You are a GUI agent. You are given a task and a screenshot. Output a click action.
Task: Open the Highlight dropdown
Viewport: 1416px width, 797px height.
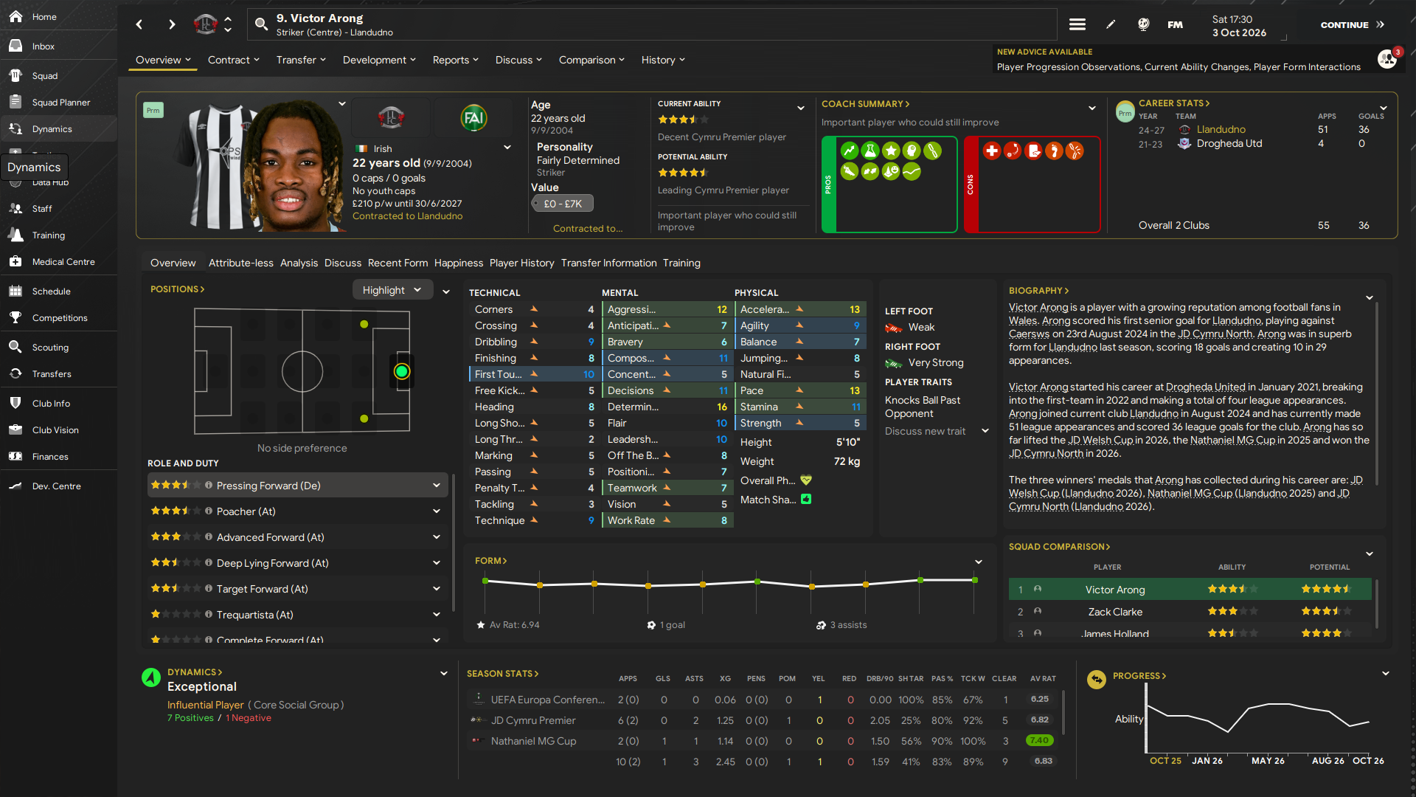pyautogui.click(x=392, y=290)
